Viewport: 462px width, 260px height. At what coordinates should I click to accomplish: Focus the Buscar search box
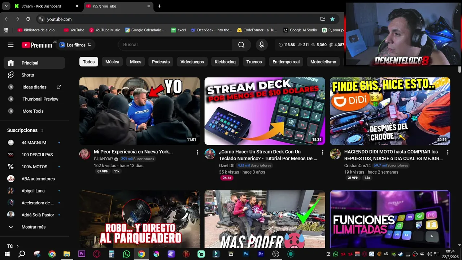pyautogui.click(x=175, y=44)
